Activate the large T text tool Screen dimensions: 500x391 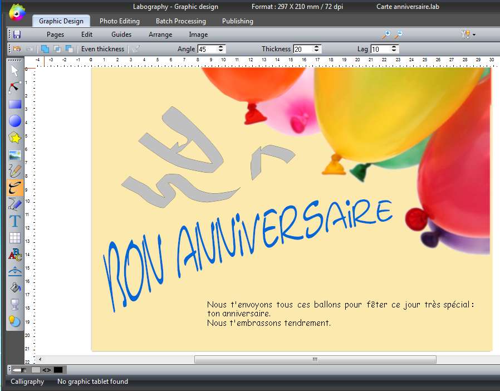[x=15, y=221]
